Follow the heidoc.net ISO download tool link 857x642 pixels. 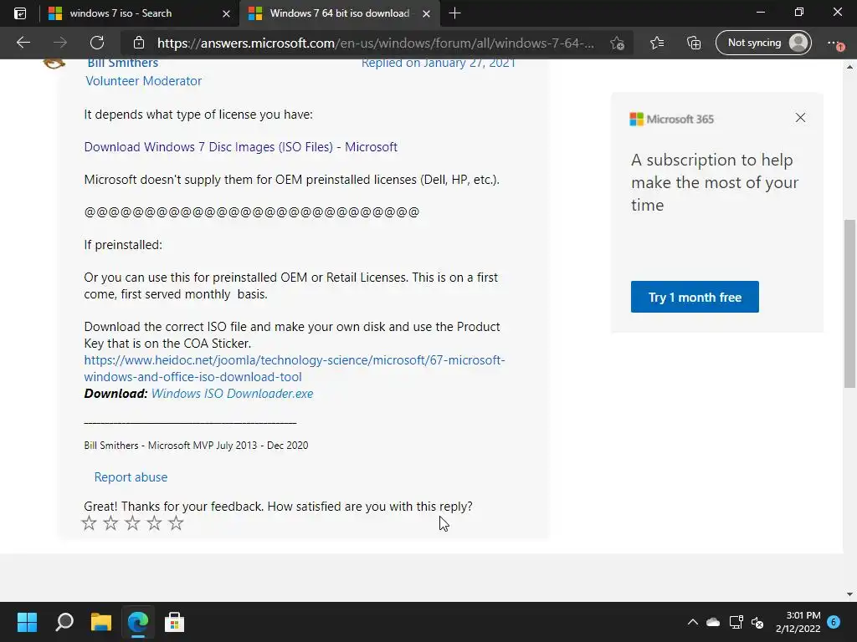[x=295, y=369]
